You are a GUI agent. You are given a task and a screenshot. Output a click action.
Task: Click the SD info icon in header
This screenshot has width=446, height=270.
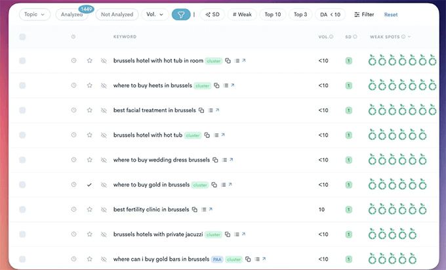(x=355, y=37)
